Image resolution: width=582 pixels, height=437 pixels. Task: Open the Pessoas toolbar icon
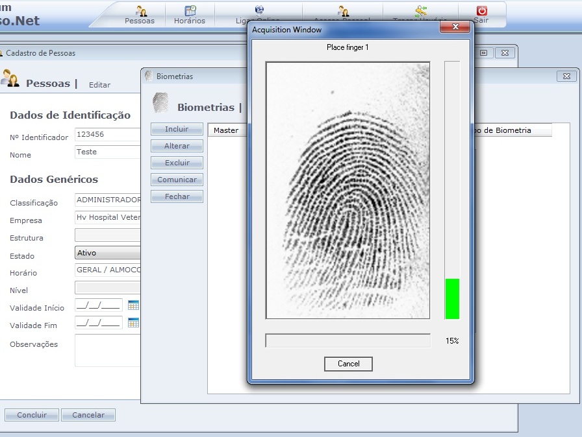pos(140,12)
